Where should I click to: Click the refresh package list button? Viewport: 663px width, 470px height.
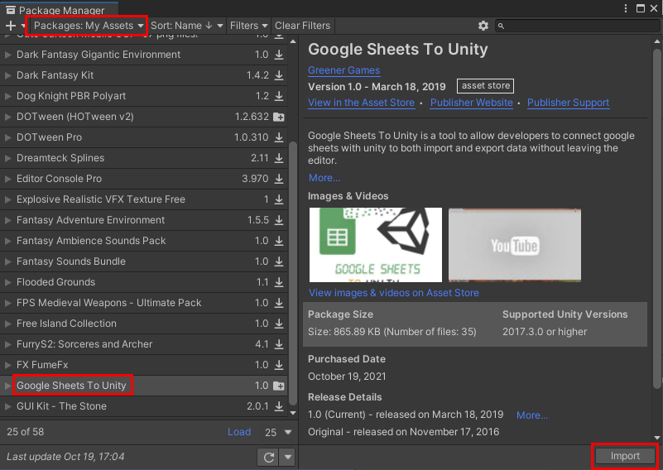point(268,458)
